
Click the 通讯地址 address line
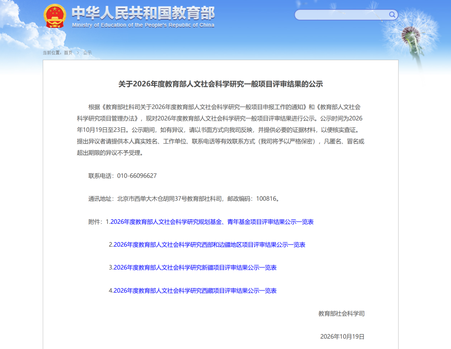pyautogui.click(x=184, y=199)
